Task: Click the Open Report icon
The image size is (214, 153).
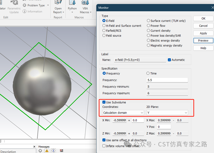Action: pos(58,2)
